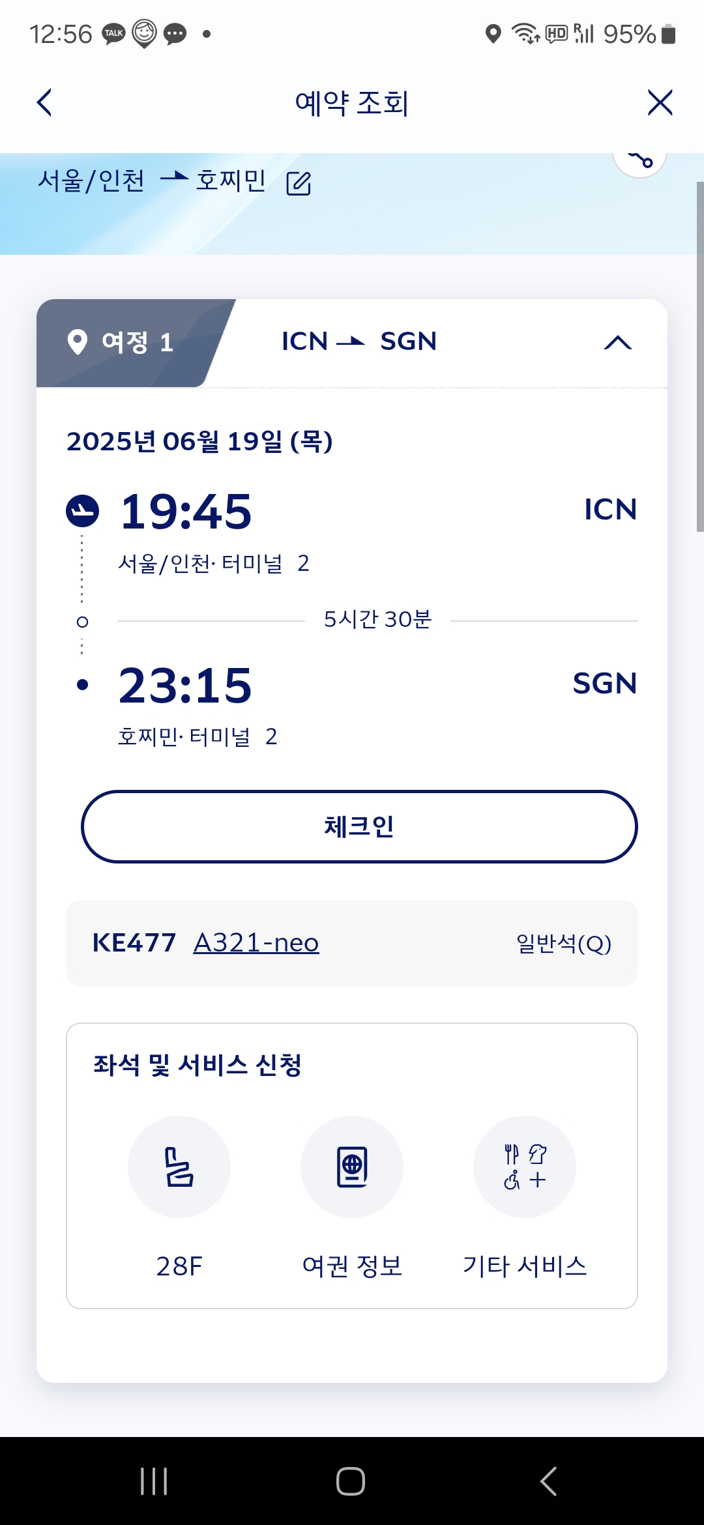
Task: Tap the 서울/인천 → 호찌민 route title
Action: (x=151, y=181)
